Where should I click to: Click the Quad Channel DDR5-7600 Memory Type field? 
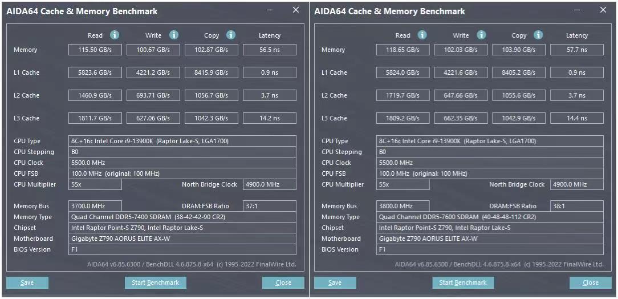[490, 217]
